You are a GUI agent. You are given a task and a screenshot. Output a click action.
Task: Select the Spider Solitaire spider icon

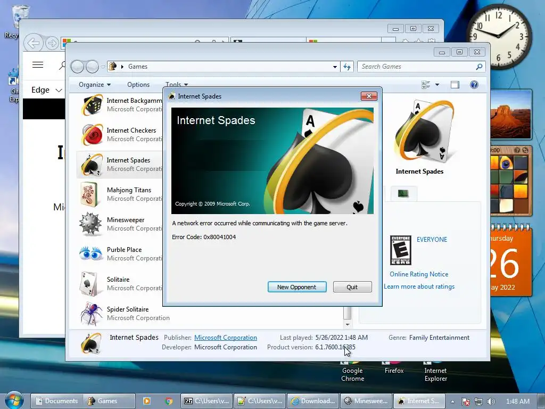pos(92,314)
